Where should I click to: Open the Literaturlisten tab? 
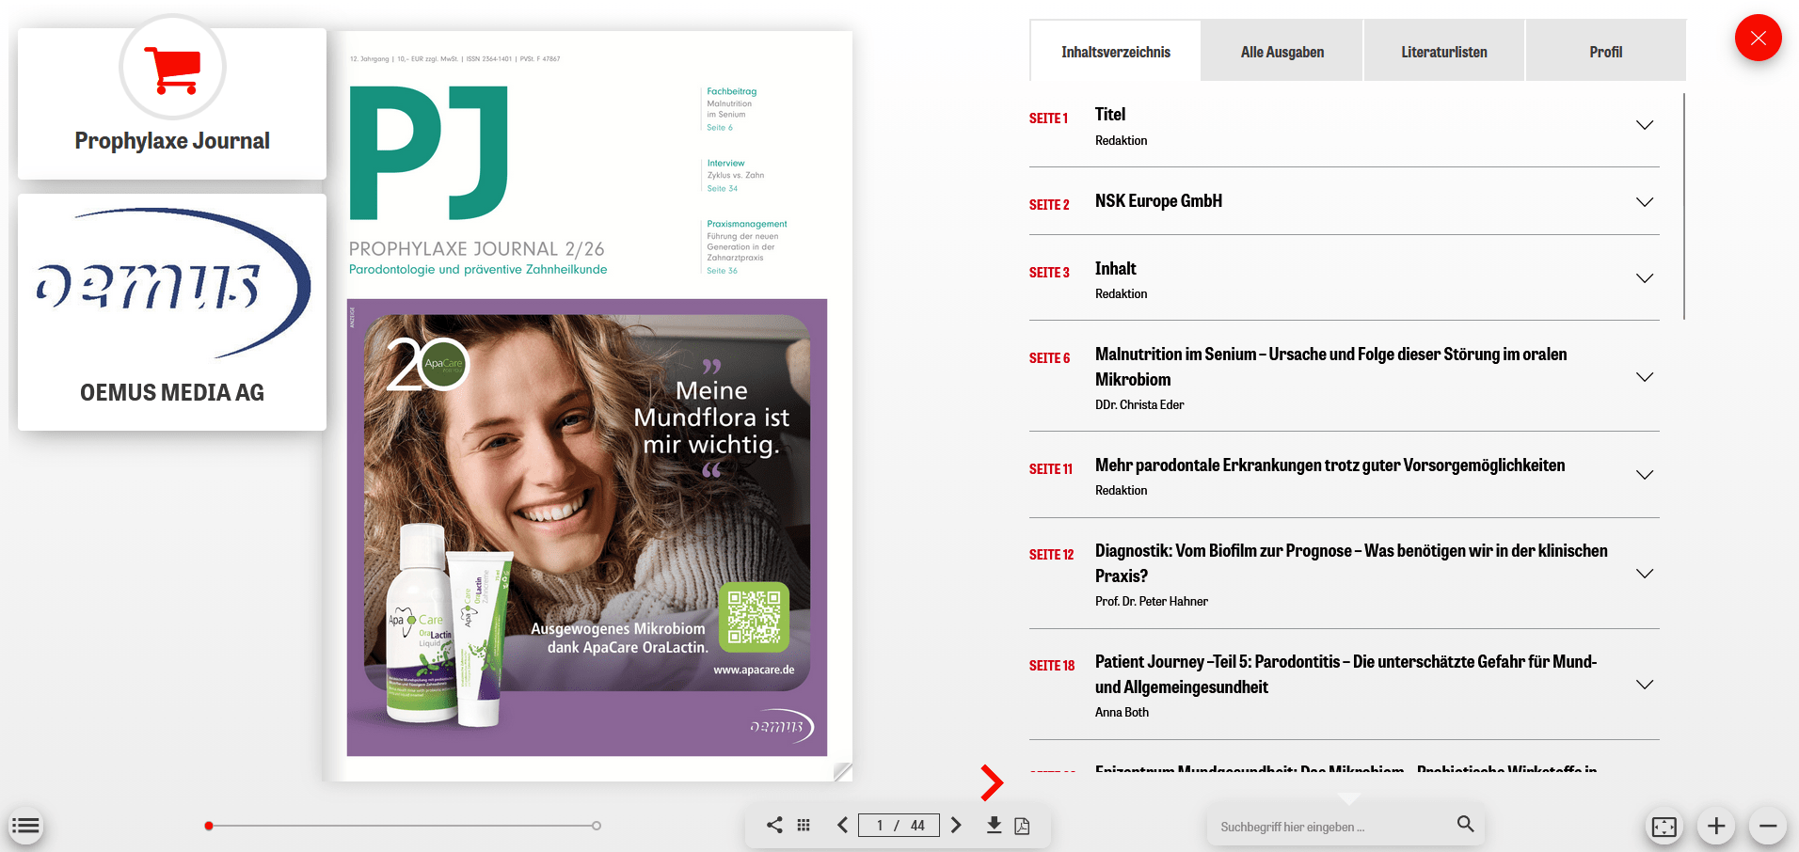[1443, 52]
